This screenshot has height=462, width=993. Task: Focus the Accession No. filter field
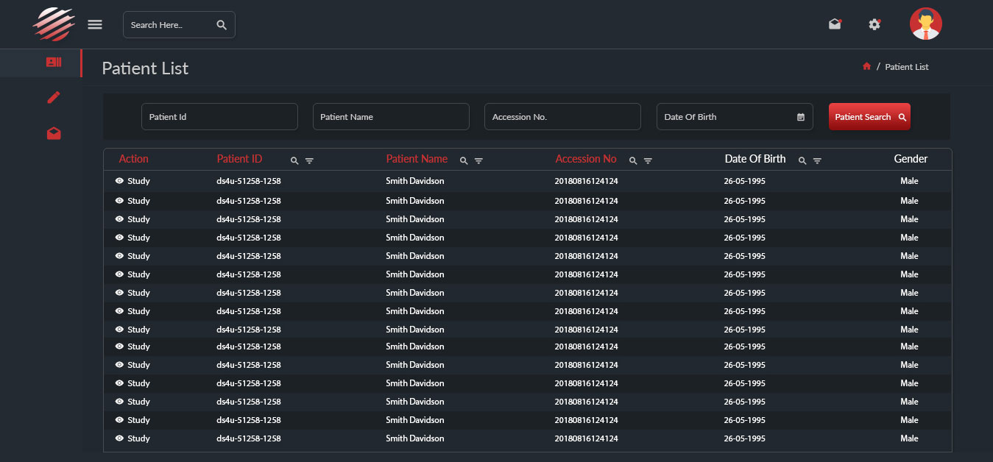point(562,117)
